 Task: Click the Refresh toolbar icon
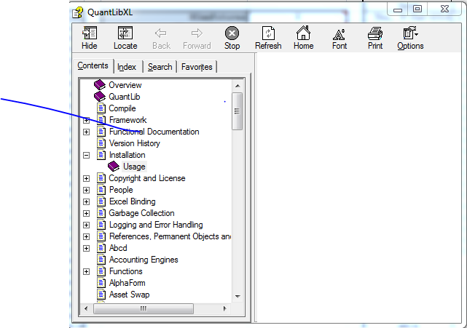[x=268, y=34]
